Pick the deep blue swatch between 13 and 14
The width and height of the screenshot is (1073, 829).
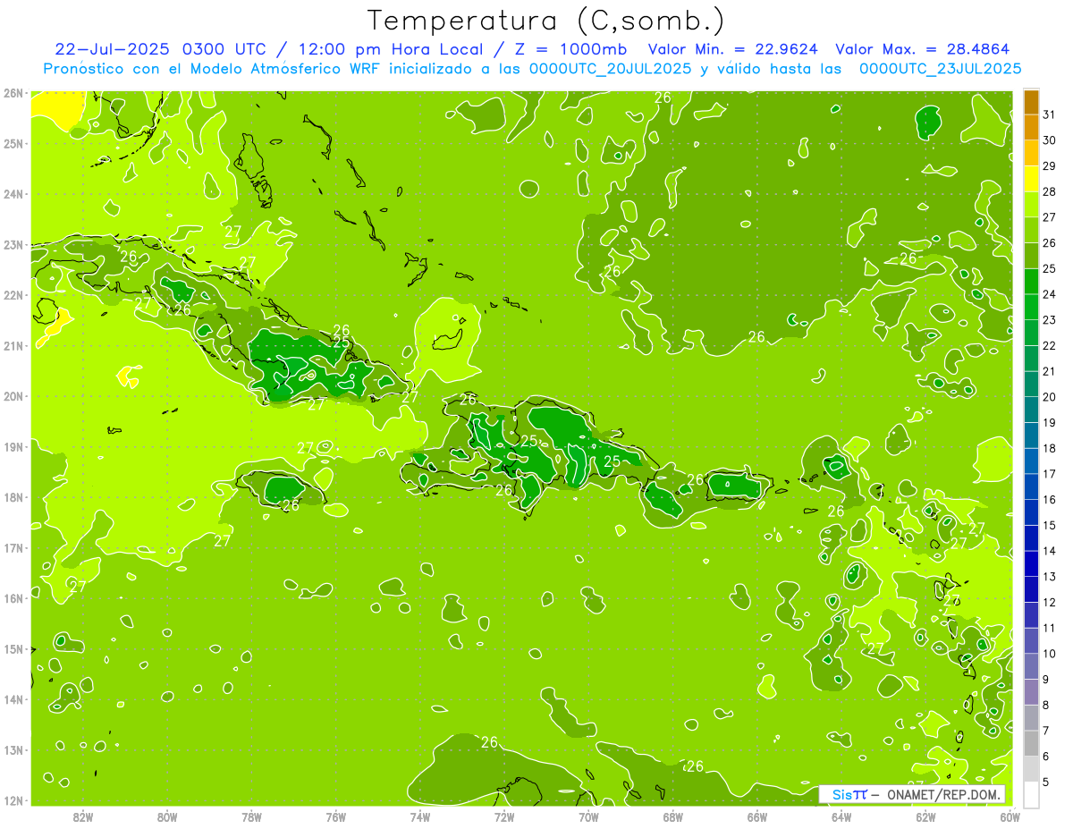tap(1031, 563)
